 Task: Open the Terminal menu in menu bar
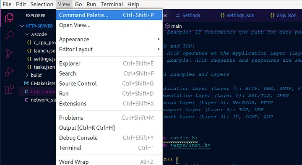coord(112,4)
